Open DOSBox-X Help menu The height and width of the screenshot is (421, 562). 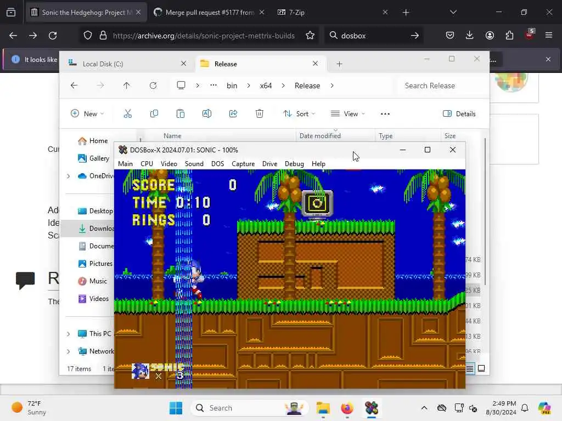(x=318, y=163)
